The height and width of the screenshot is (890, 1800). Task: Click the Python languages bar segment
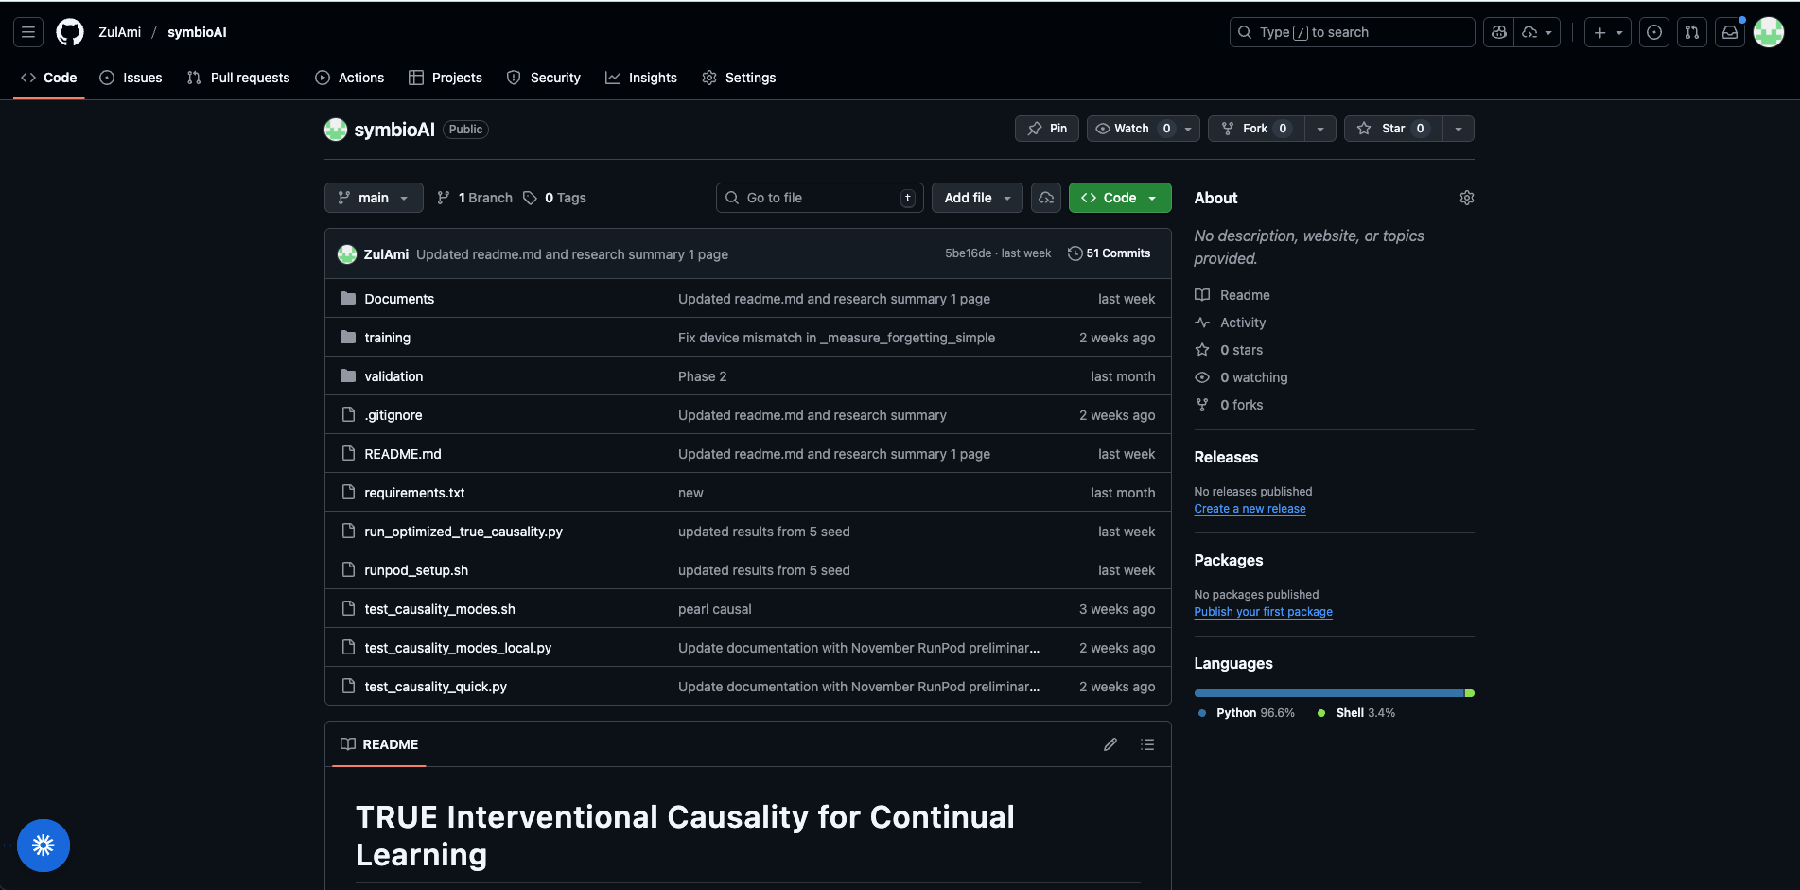pyautogui.click(x=1328, y=693)
